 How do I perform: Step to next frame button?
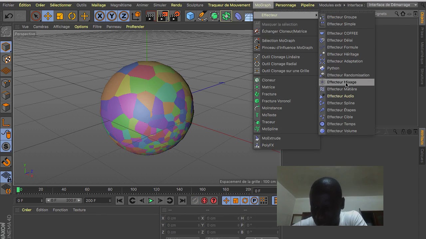[160, 200]
